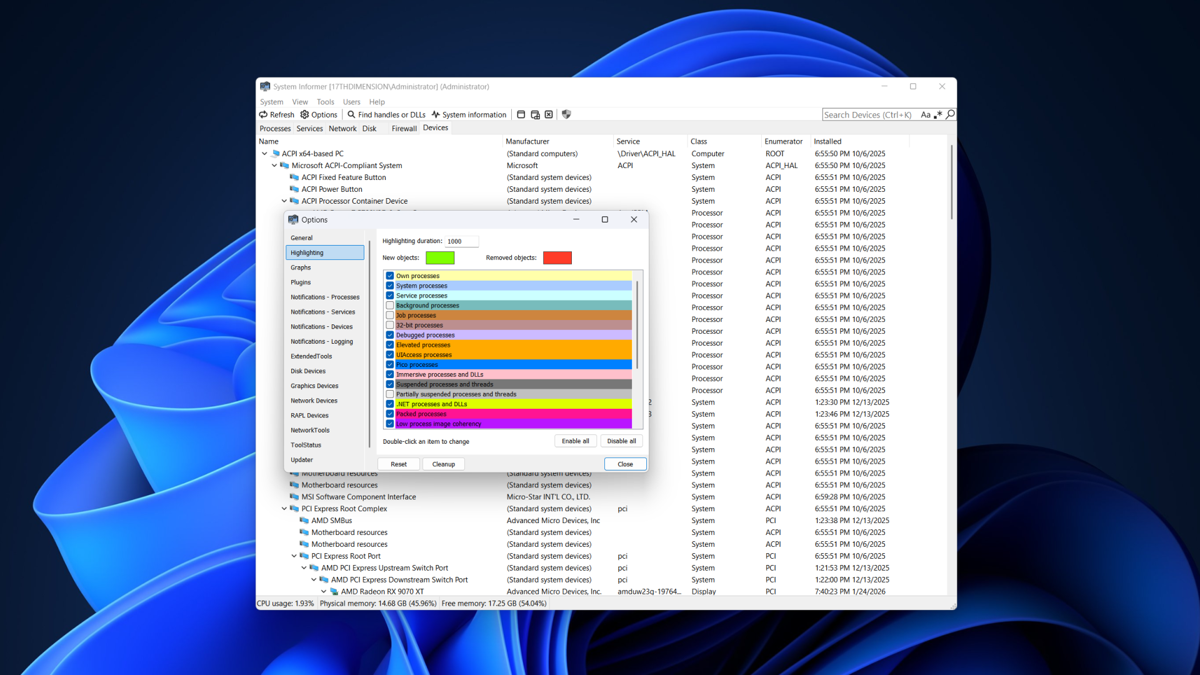Viewport: 1200px width, 675px height.
Task: Click the Cleanup button
Action: [444, 464]
